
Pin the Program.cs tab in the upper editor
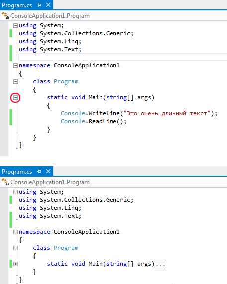click(x=39, y=5)
